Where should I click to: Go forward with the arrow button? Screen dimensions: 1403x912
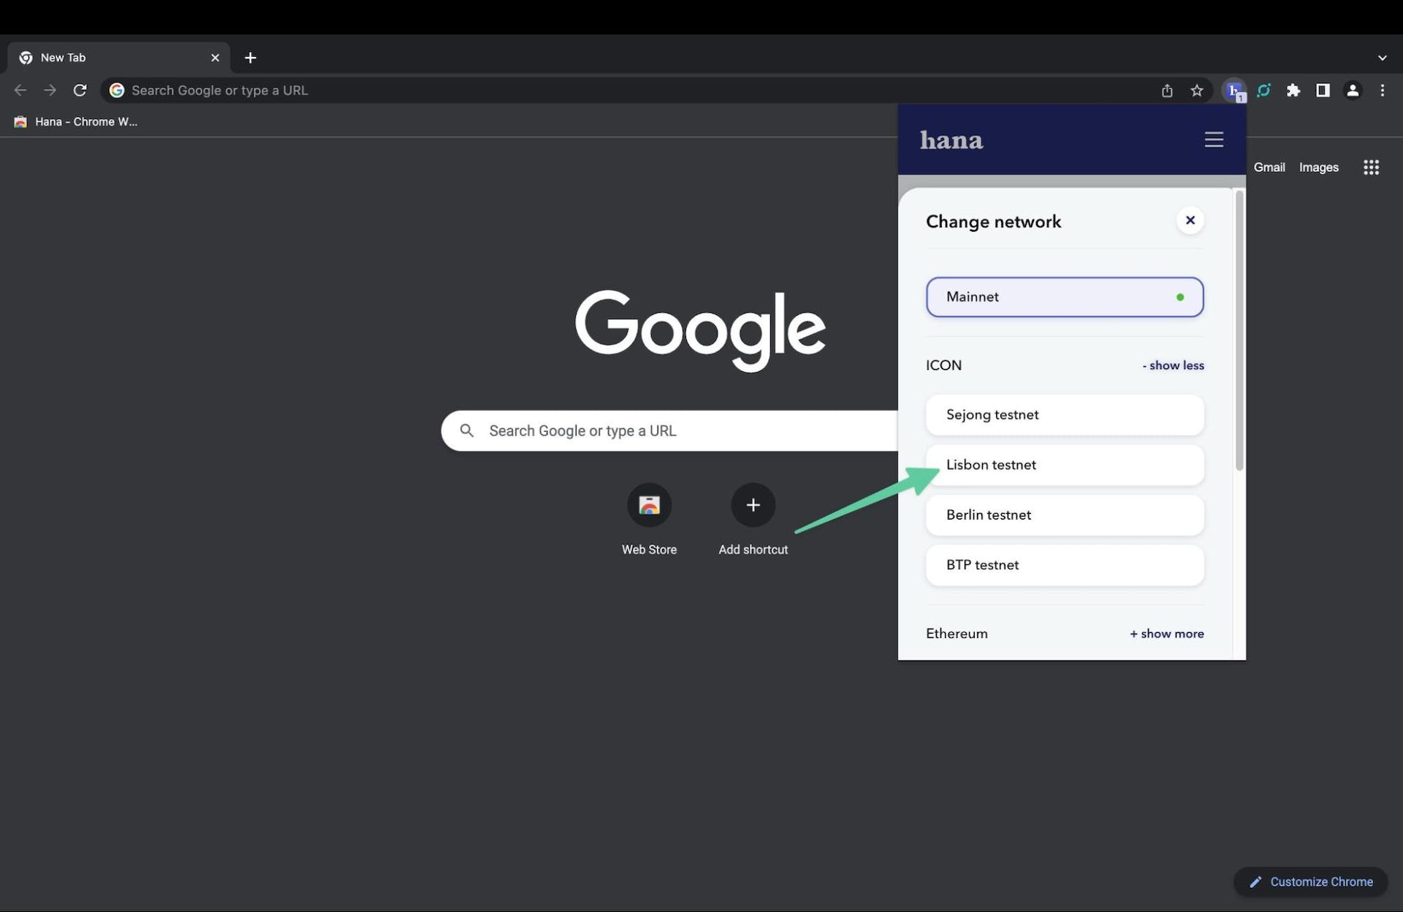[50, 91]
